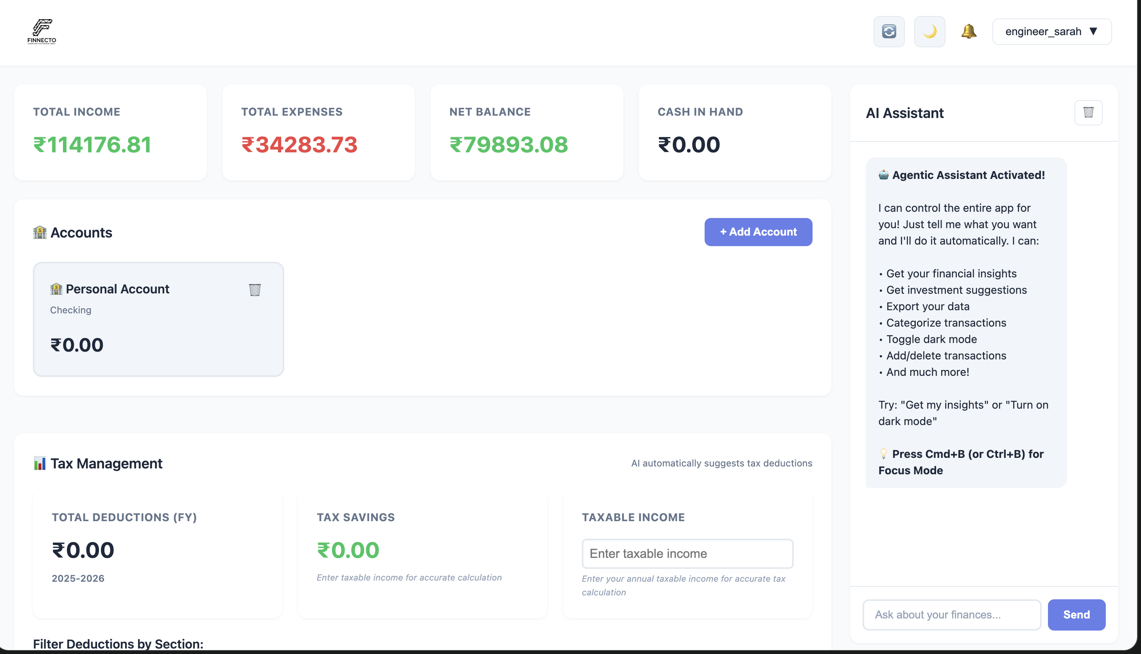
Task: Switch to the AI Assistant panel
Action: pos(904,113)
